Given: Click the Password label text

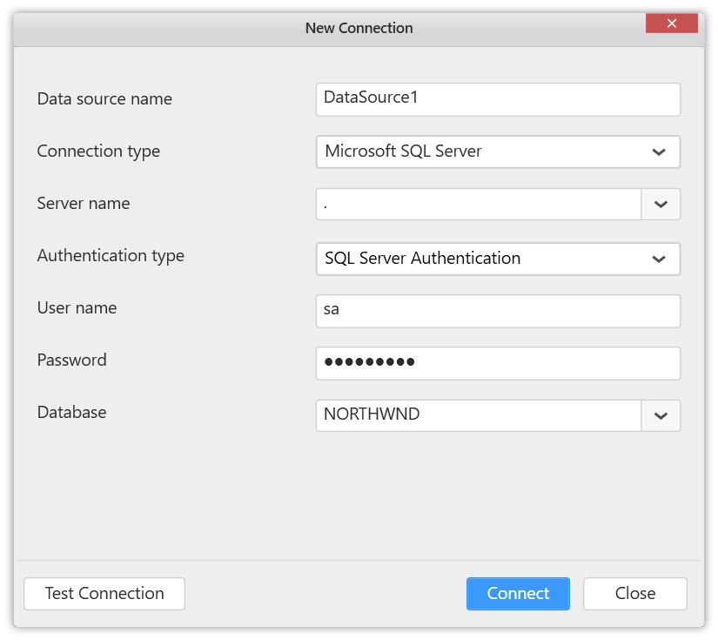Looking at the screenshot, I should [71, 360].
